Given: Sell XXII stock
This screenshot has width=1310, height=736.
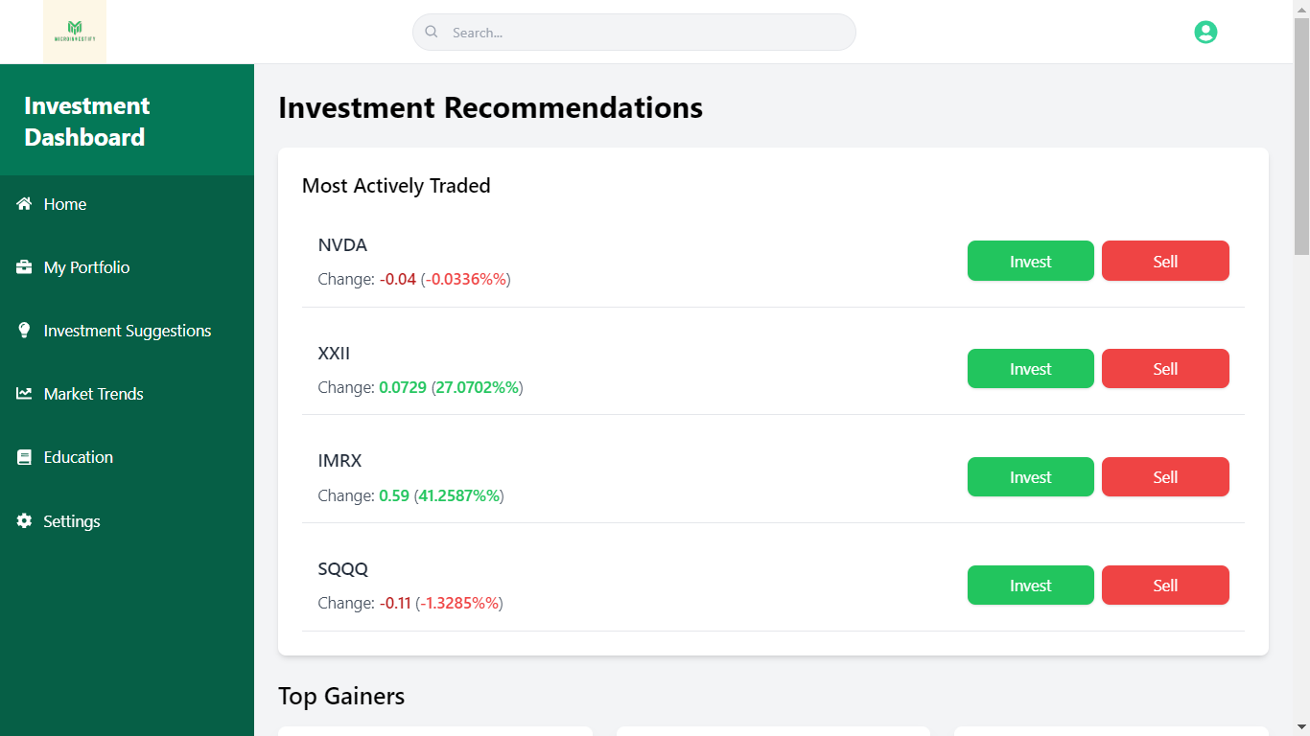Looking at the screenshot, I should (x=1165, y=369).
